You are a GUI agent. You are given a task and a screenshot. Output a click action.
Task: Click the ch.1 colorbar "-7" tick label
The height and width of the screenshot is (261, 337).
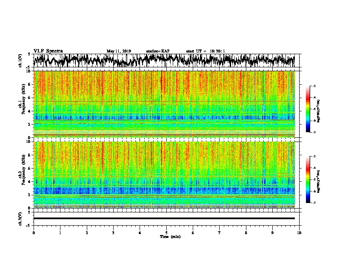click(314, 132)
